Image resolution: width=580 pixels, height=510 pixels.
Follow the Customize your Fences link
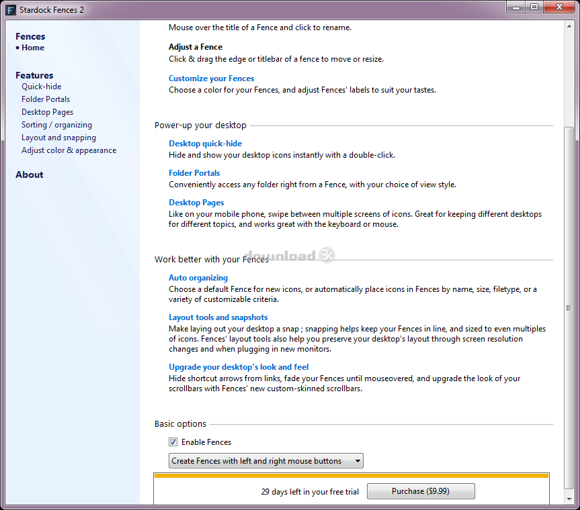(211, 79)
